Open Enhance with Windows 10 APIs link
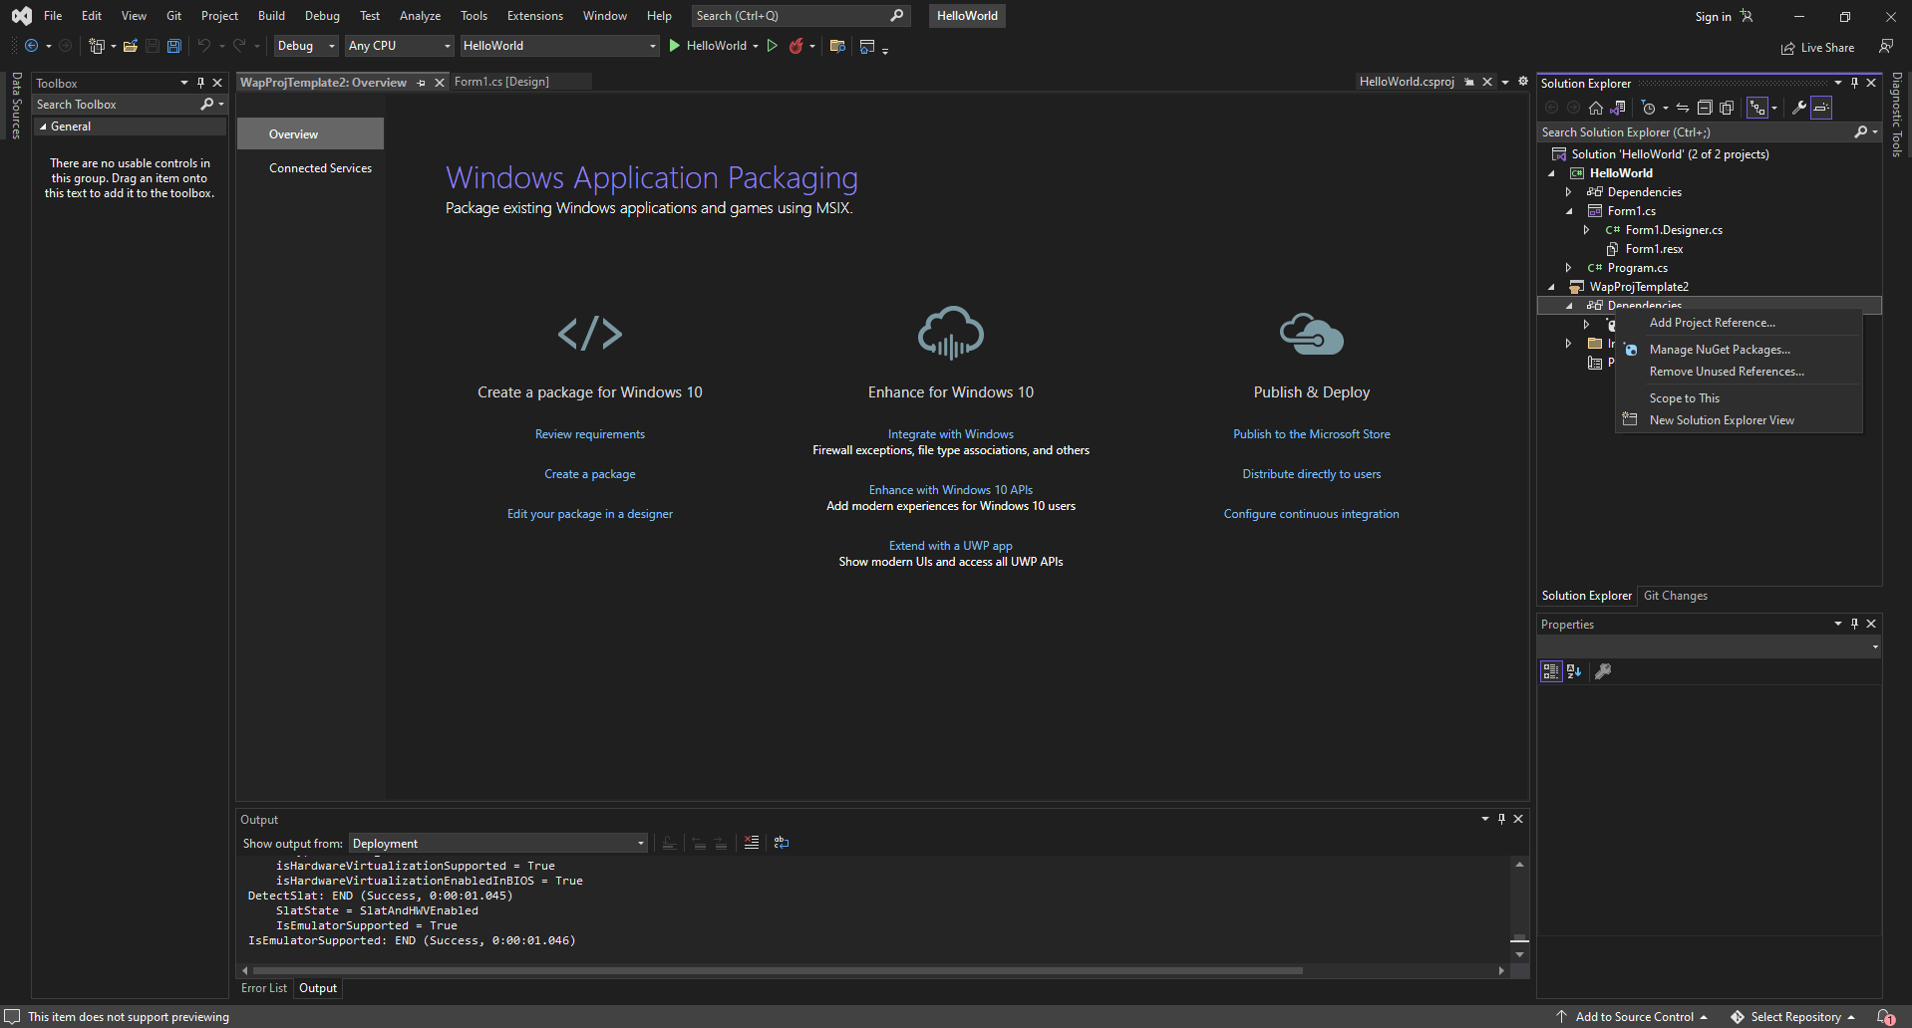Viewport: 1912px width, 1028px height. 951,490
